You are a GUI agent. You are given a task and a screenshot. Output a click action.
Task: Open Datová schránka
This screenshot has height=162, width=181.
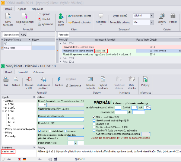[x=79, y=22]
